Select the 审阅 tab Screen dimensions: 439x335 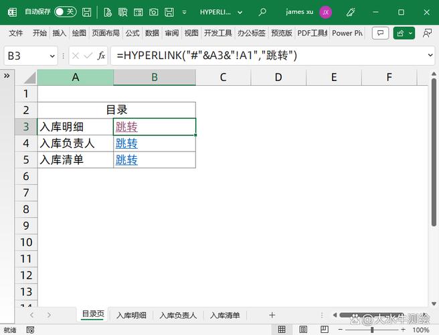[x=171, y=33]
